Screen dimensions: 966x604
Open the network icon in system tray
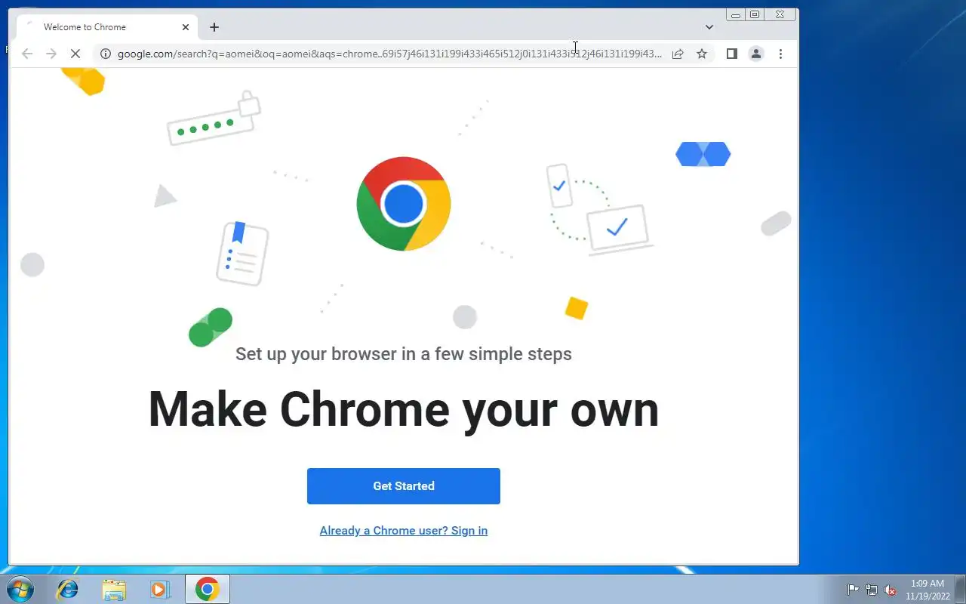[x=872, y=590]
